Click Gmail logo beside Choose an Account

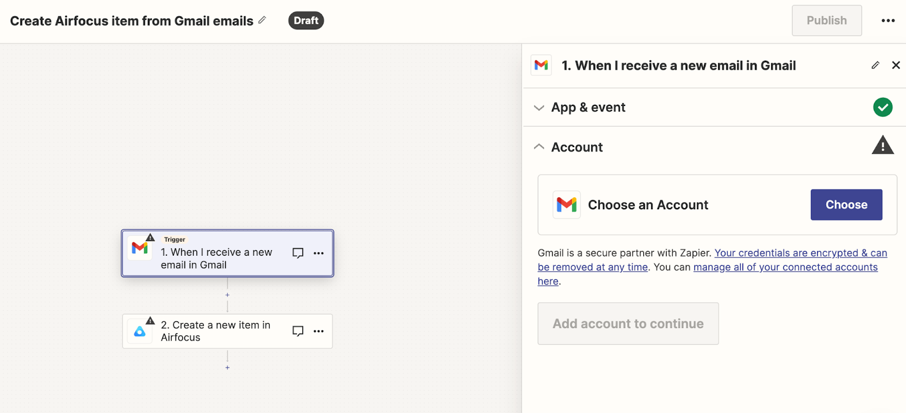pyautogui.click(x=566, y=204)
